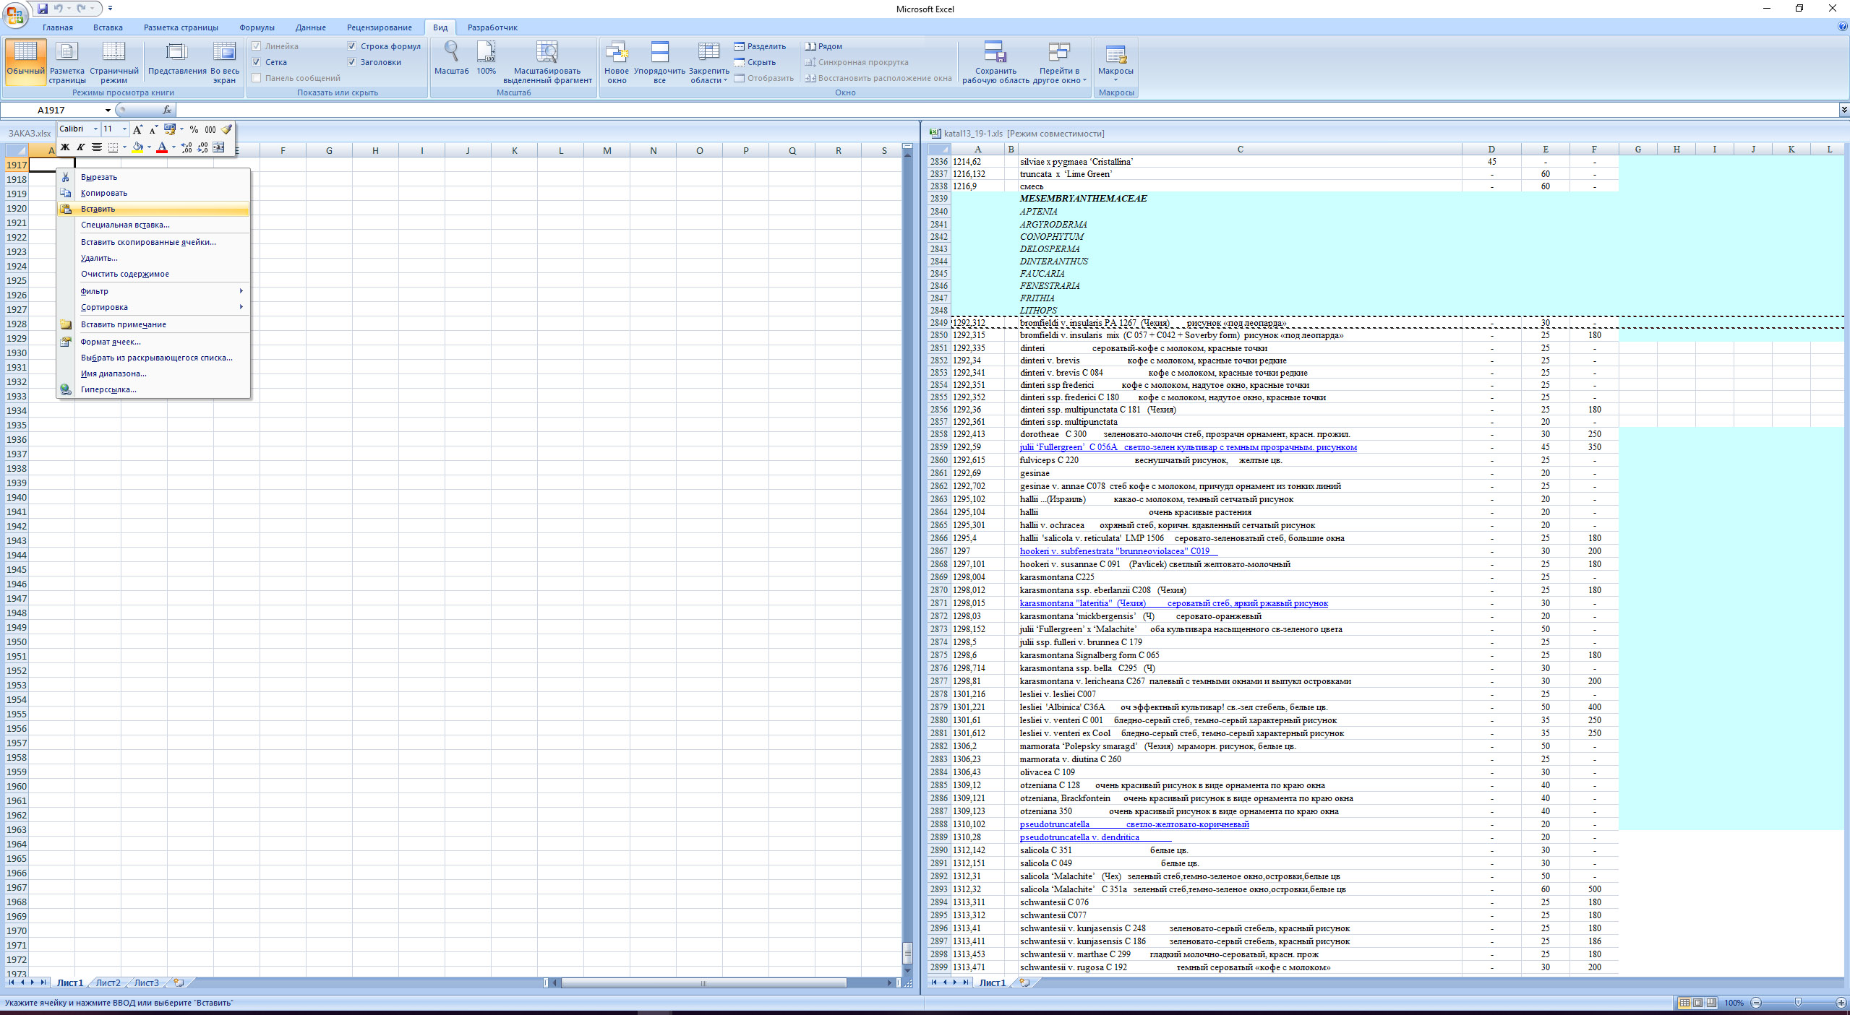1850x1015 pixels.
Task: Uncheck the Заголовки checkbox
Action: 352,62
